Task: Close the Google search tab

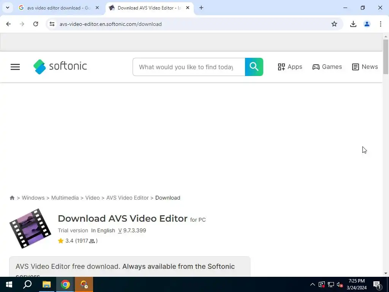Action: click(97, 8)
